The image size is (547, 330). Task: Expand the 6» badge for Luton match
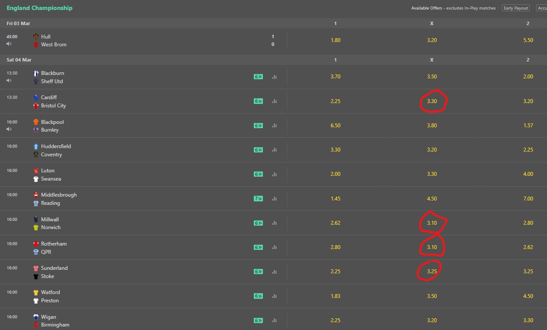[x=258, y=174]
